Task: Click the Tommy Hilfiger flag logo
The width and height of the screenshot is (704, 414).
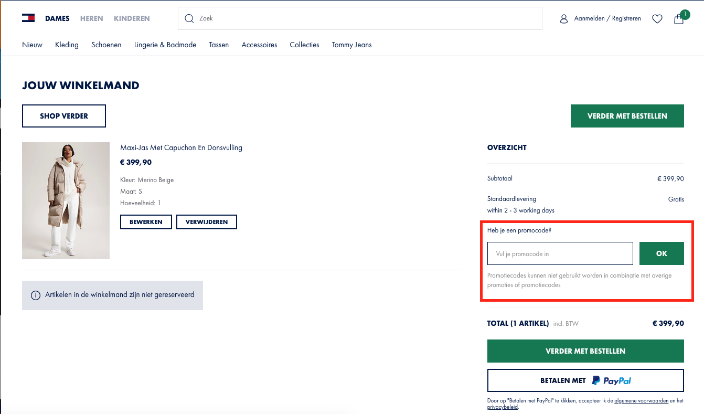Action: point(28,18)
